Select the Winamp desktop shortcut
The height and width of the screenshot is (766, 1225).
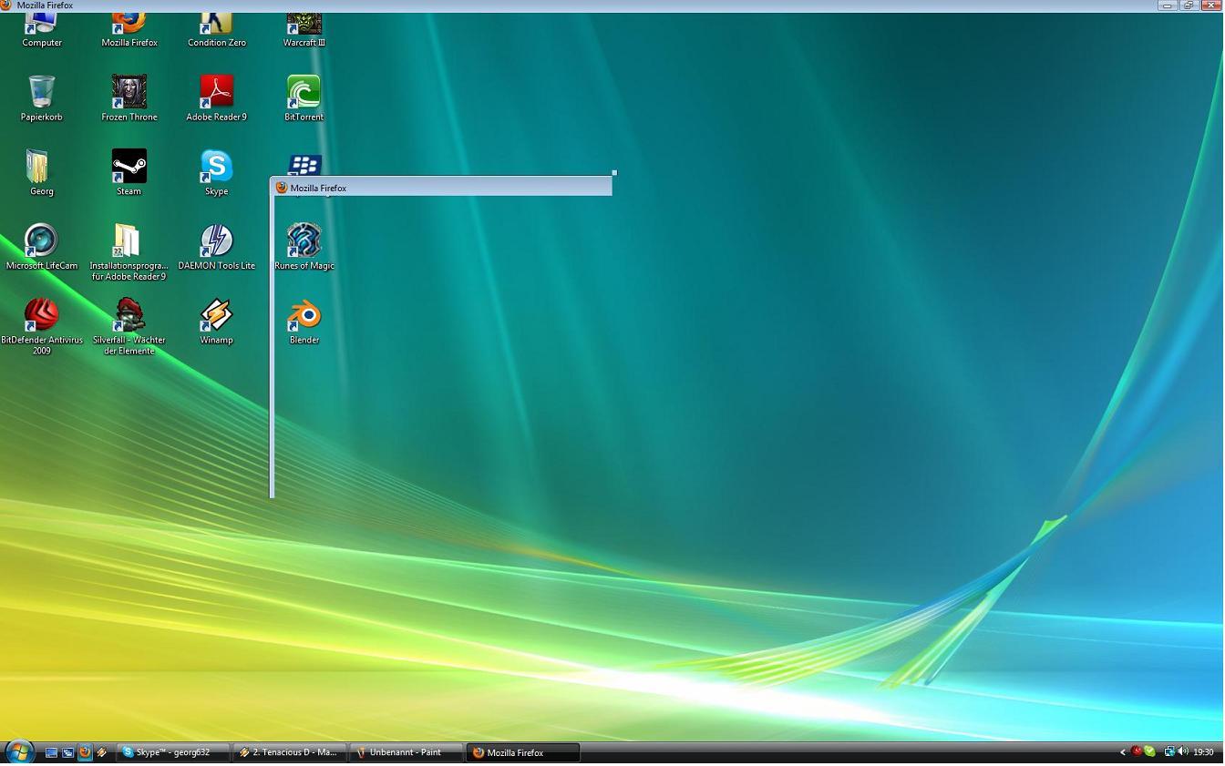pos(217,322)
